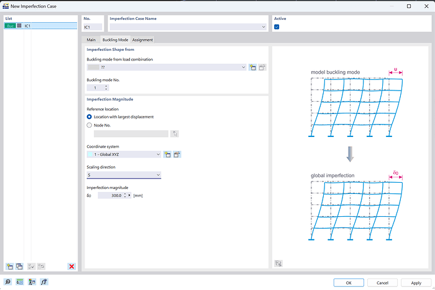
Task: Toggle the Active checkbox
Action: click(277, 27)
